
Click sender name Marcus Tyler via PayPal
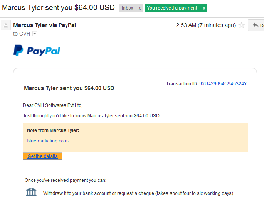(x=45, y=25)
